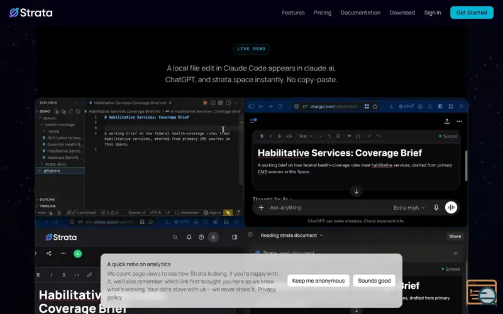This screenshot has height=314, width=503.
Task: Bookmark the chatgpt.com page with star icon
Action: tap(375, 106)
